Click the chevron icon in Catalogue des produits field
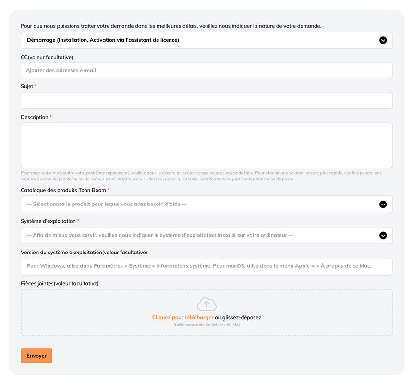 383,205
